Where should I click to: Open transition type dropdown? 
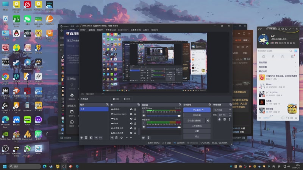(222, 110)
